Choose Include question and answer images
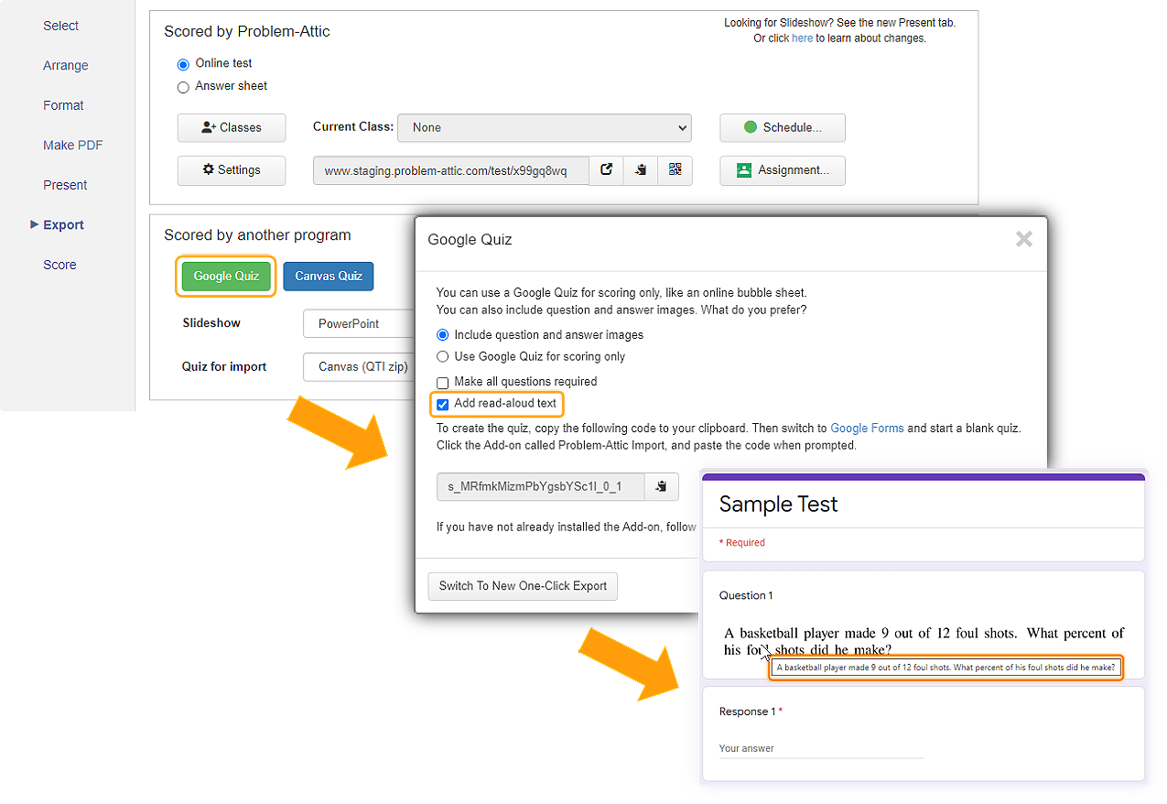Screen dimensions: 1167x804 443,335
